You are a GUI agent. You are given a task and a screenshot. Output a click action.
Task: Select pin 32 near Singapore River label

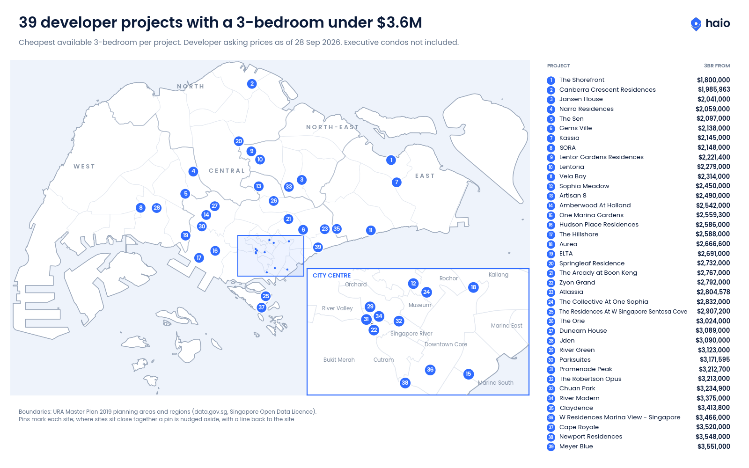click(399, 321)
